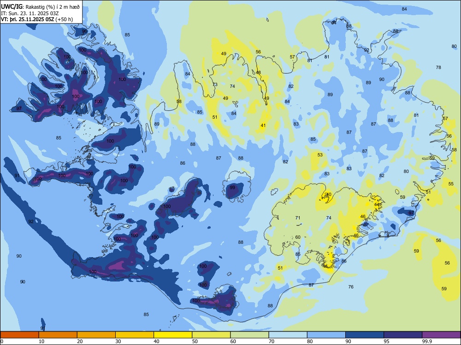Click the humidity value 99 on the map

232,188
